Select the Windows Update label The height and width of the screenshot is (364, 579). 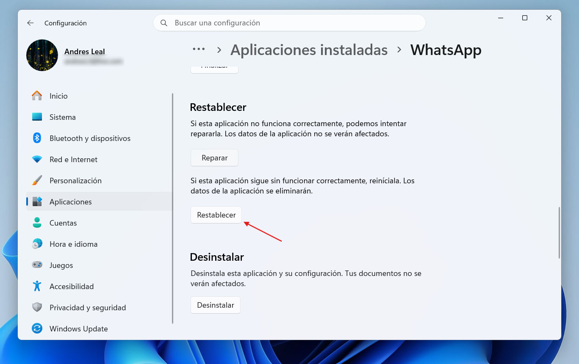[78, 329]
